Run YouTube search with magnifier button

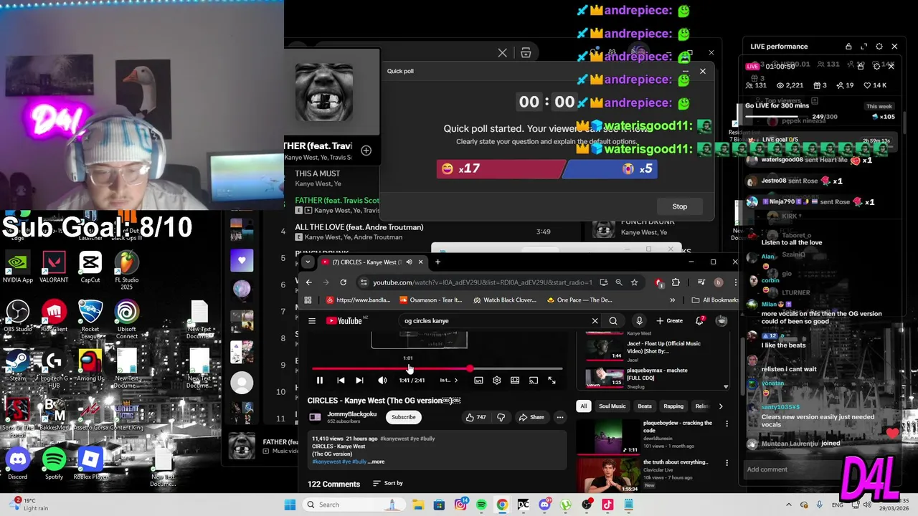click(613, 321)
